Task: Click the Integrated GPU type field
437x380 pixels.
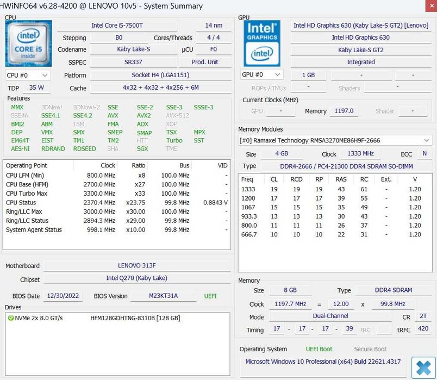Action: 361,62
